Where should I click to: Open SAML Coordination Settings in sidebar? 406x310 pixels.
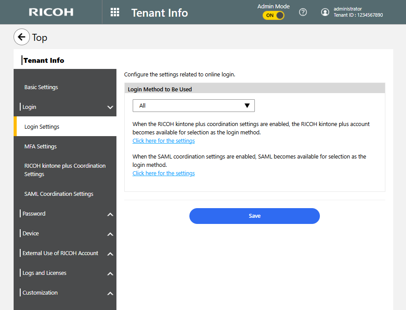tap(59, 194)
